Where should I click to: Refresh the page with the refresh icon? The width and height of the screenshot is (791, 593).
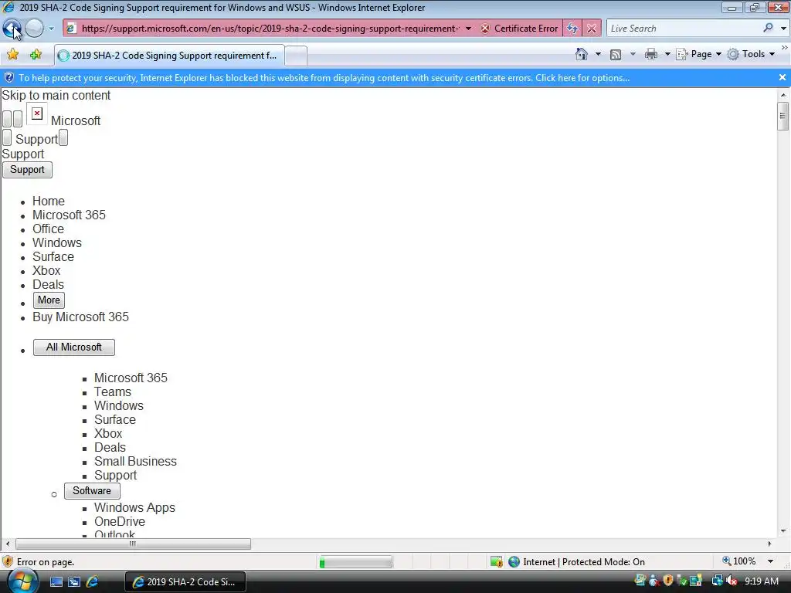click(572, 29)
